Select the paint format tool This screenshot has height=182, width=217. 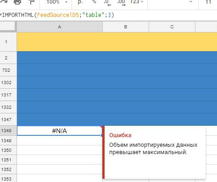pyautogui.click(x=32, y=2)
